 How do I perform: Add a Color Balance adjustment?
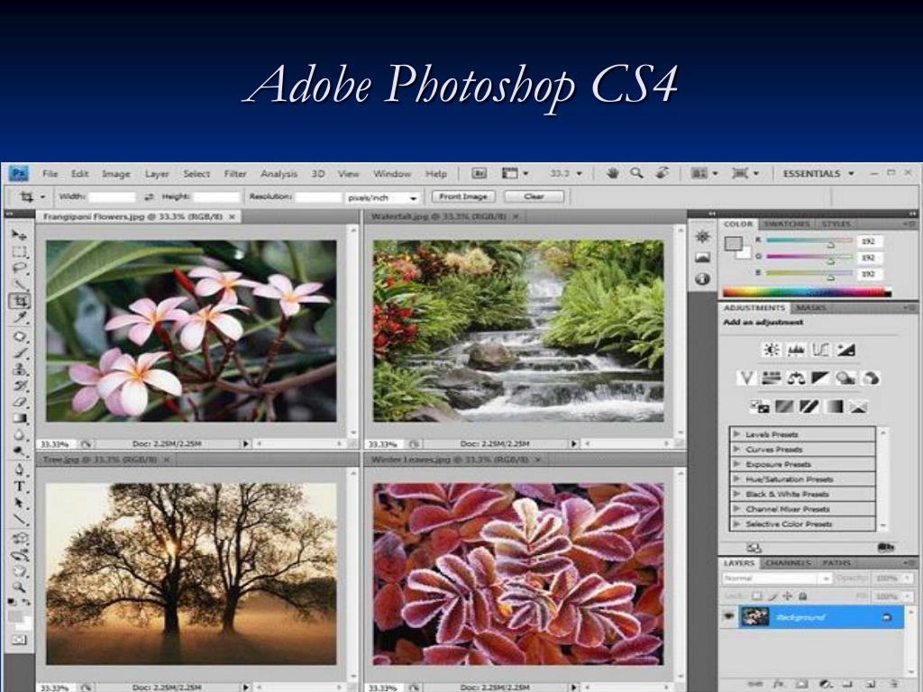(x=796, y=378)
